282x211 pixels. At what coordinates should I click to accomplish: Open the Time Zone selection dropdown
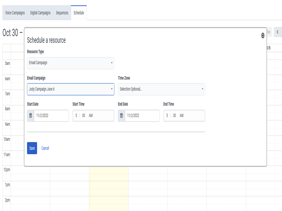(x=161, y=89)
